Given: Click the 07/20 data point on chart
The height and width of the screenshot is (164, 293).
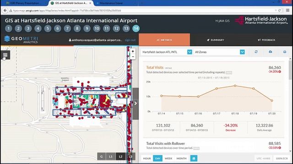Looking at the screenshot, I should point(272,101).
